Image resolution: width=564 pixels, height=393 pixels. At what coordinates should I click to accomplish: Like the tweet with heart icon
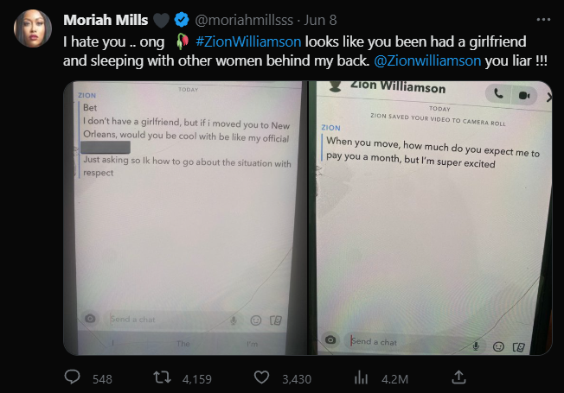(260, 377)
